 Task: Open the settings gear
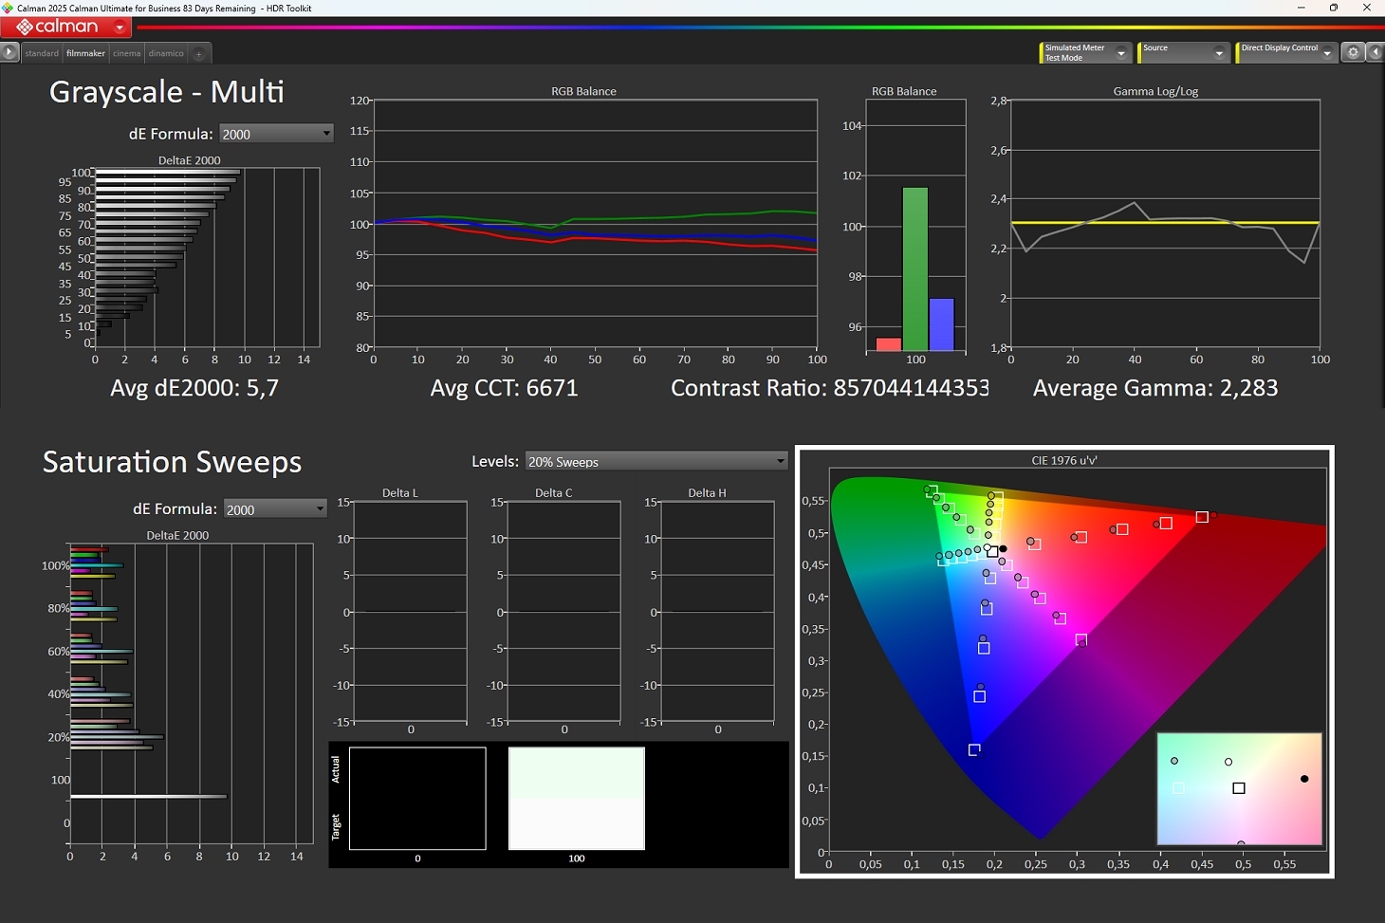(1354, 53)
